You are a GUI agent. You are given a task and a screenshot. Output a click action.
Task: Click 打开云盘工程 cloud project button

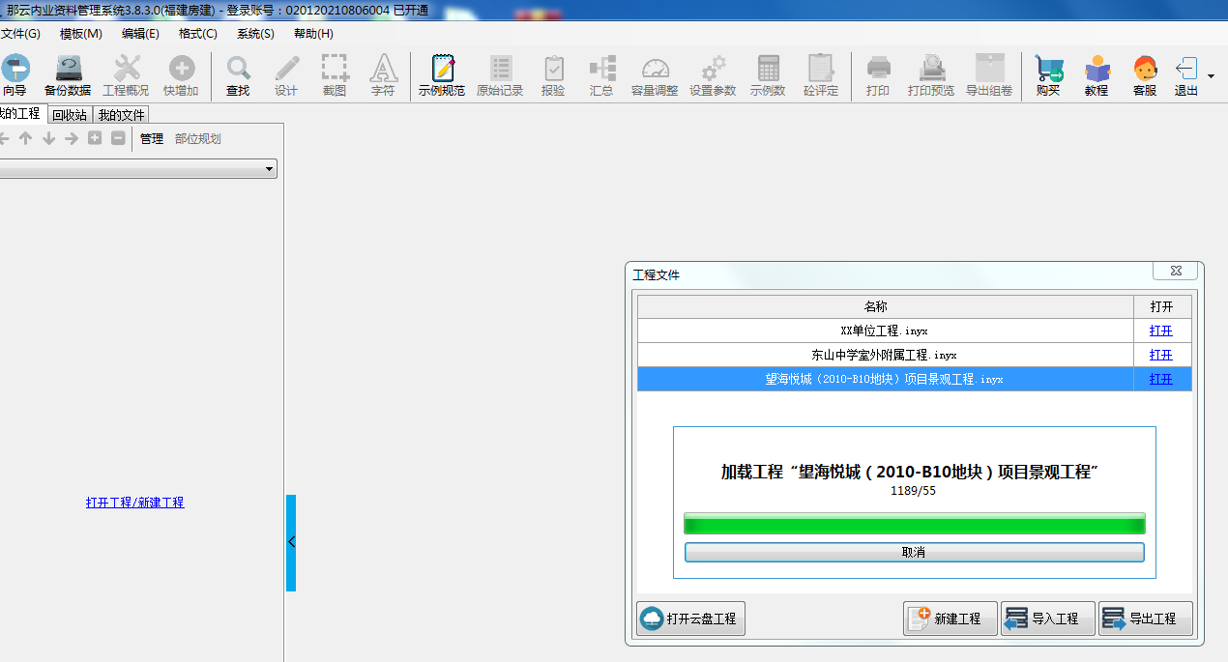point(691,619)
